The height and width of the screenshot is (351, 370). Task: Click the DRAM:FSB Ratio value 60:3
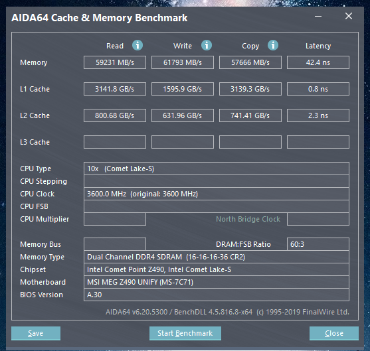click(318, 244)
